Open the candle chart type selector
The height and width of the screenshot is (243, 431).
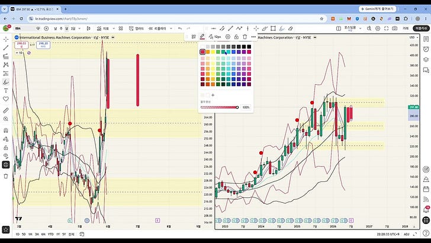click(89, 28)
